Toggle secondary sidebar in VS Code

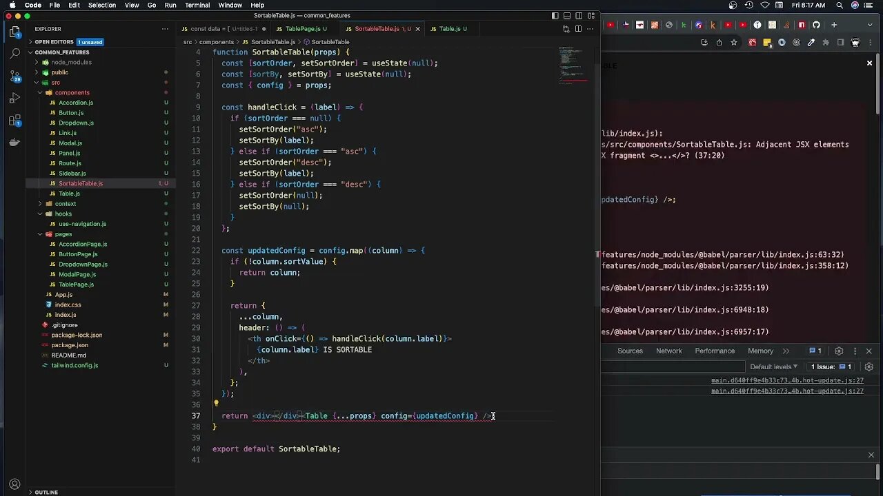point(578,15)
